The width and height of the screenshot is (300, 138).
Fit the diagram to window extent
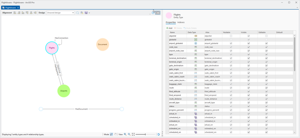133,134
